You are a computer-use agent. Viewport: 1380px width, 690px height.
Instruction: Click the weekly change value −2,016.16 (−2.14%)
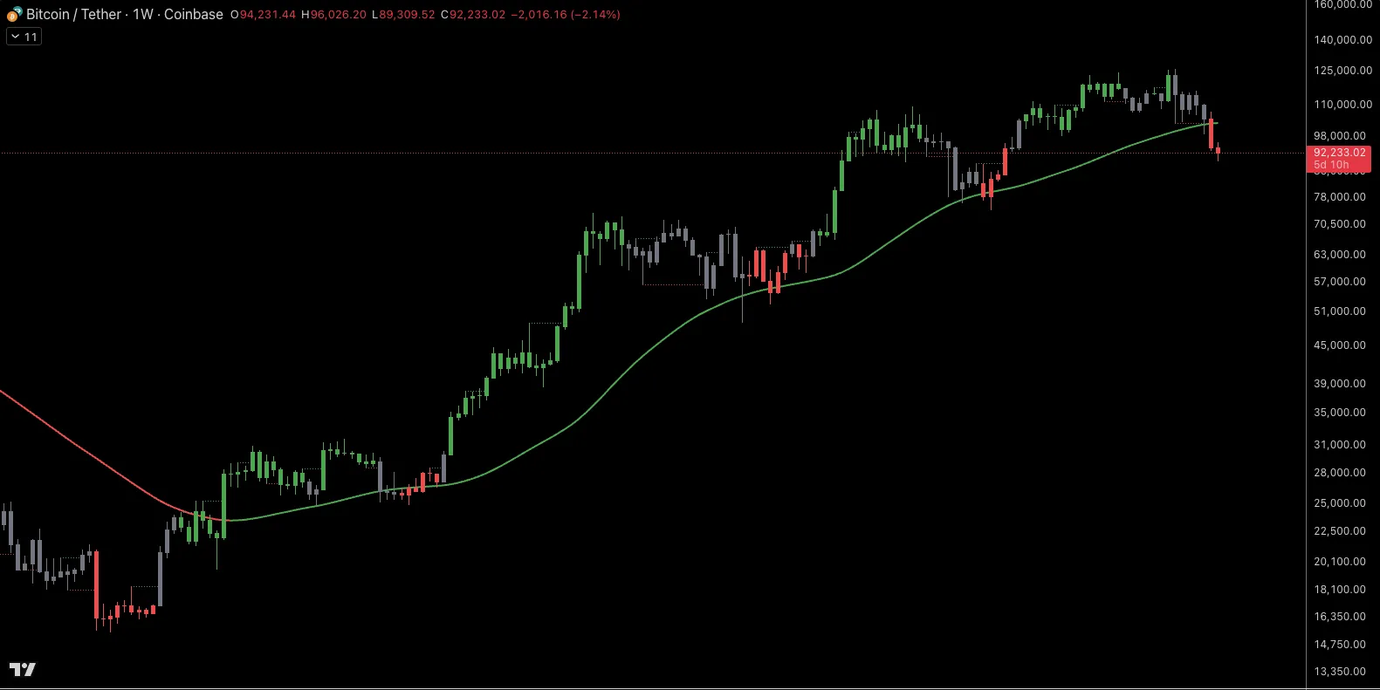pos(565,15)
